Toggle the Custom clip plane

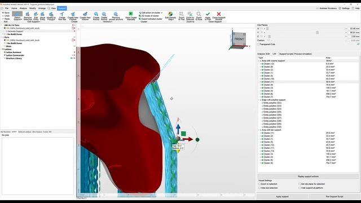[268, 40]
